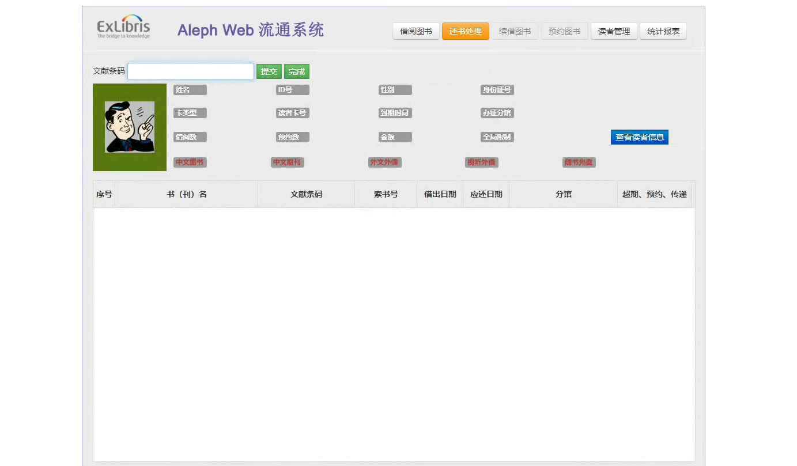The height and width of the screenshot is (466, 797).
Task: Click the green 完成 button
Action: (297, 71)
